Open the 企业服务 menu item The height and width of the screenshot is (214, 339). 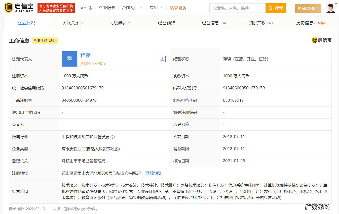coord(107,8)
